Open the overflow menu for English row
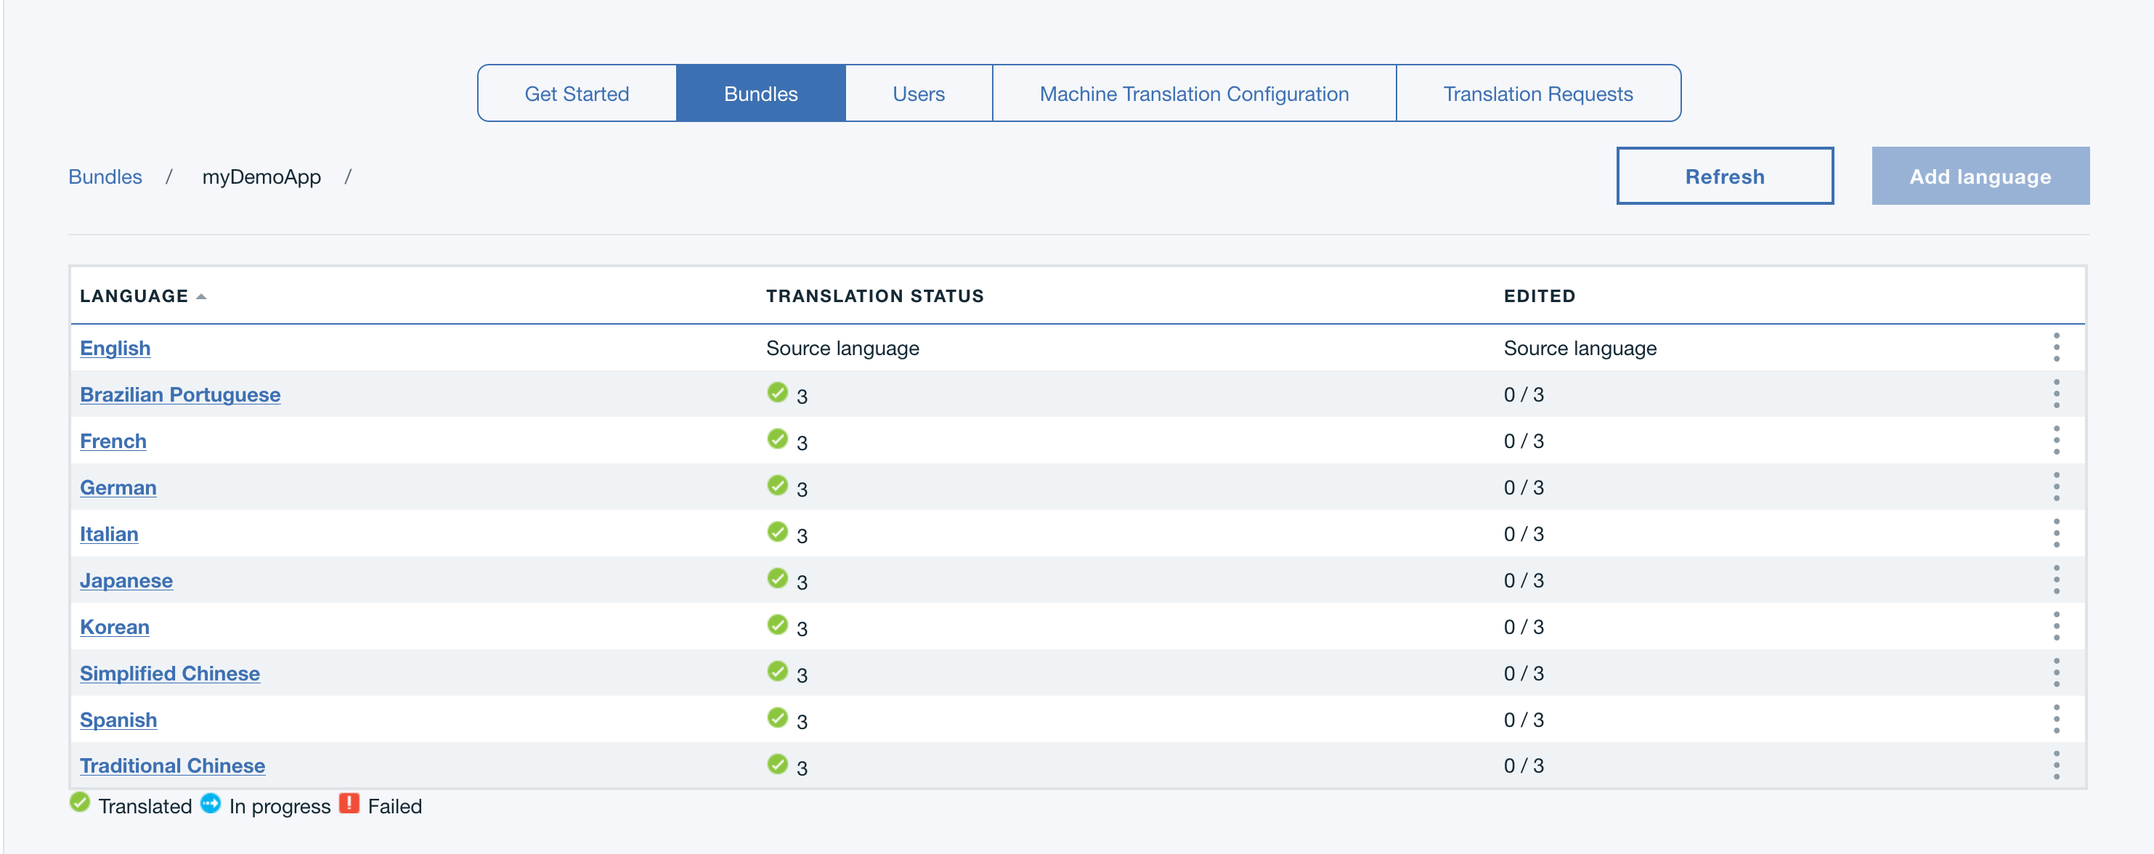This screenshot has height=854, width=2154. (2056, 347)
